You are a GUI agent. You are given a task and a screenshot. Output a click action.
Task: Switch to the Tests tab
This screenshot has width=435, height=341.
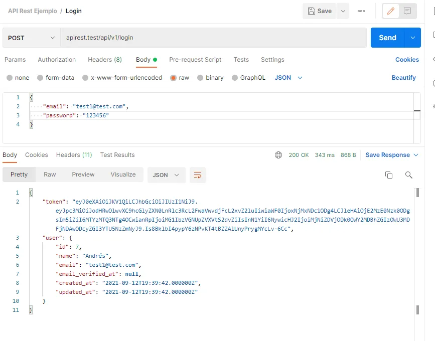(x=241, y=60)
